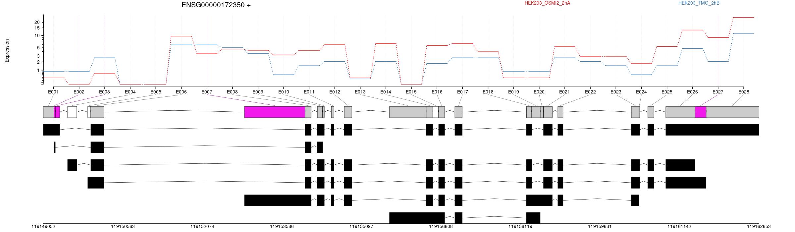Viewport: 795px width, 232px height.
Task: Click exon label E003
Action: point(104,92)
